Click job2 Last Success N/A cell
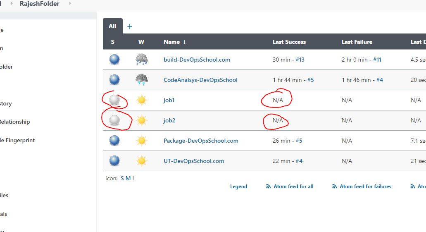Image resolution: width=426 pixels, height=232 pixels. click(x=278, y=120)
